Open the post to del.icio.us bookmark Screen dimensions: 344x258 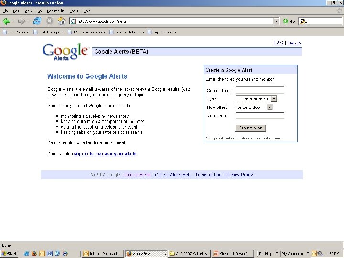point(127,32)
